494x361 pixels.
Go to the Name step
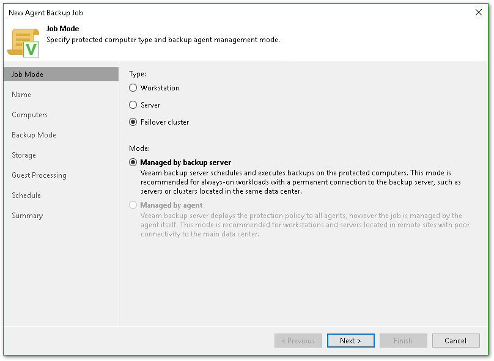(21, 95)
